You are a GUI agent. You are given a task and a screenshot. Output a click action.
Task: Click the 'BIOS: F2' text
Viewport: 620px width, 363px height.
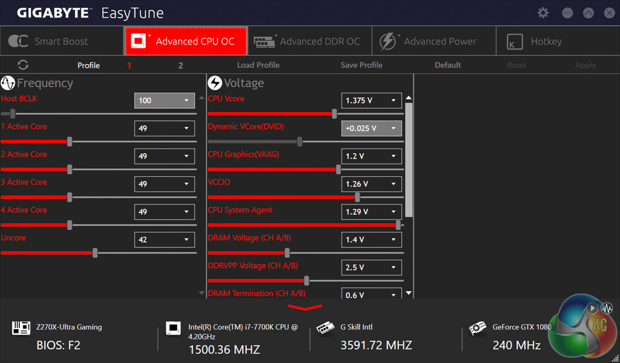tap(59, 345)
